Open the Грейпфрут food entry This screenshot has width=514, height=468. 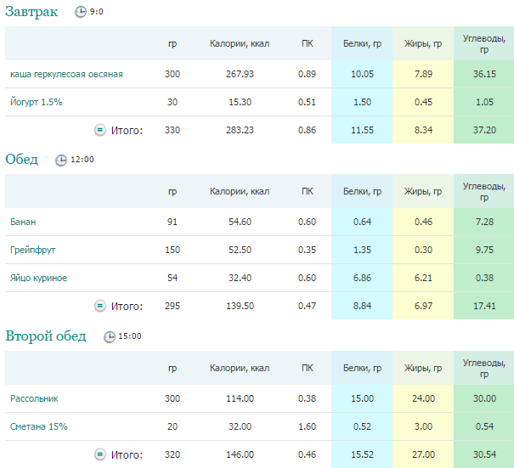[32, 250]
